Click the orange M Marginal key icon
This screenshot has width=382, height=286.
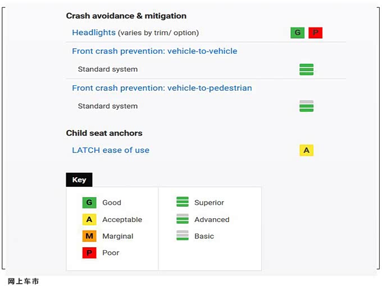pos(89,236)
